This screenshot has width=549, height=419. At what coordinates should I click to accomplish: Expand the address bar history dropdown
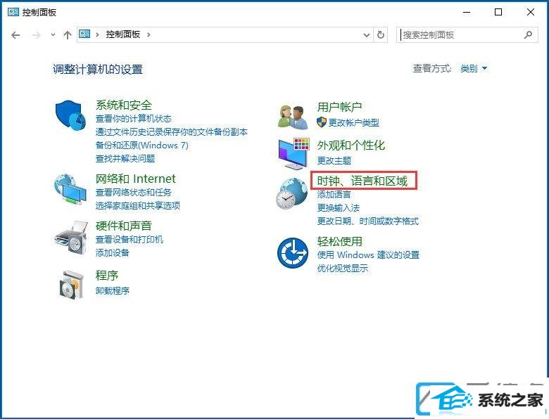[367, 34]
